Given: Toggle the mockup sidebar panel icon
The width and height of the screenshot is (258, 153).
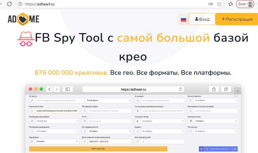Looking at the screenshot, I should tap(68, 89).
